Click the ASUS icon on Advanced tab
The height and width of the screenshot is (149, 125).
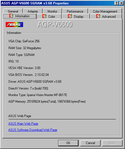[x=98, y=16]
